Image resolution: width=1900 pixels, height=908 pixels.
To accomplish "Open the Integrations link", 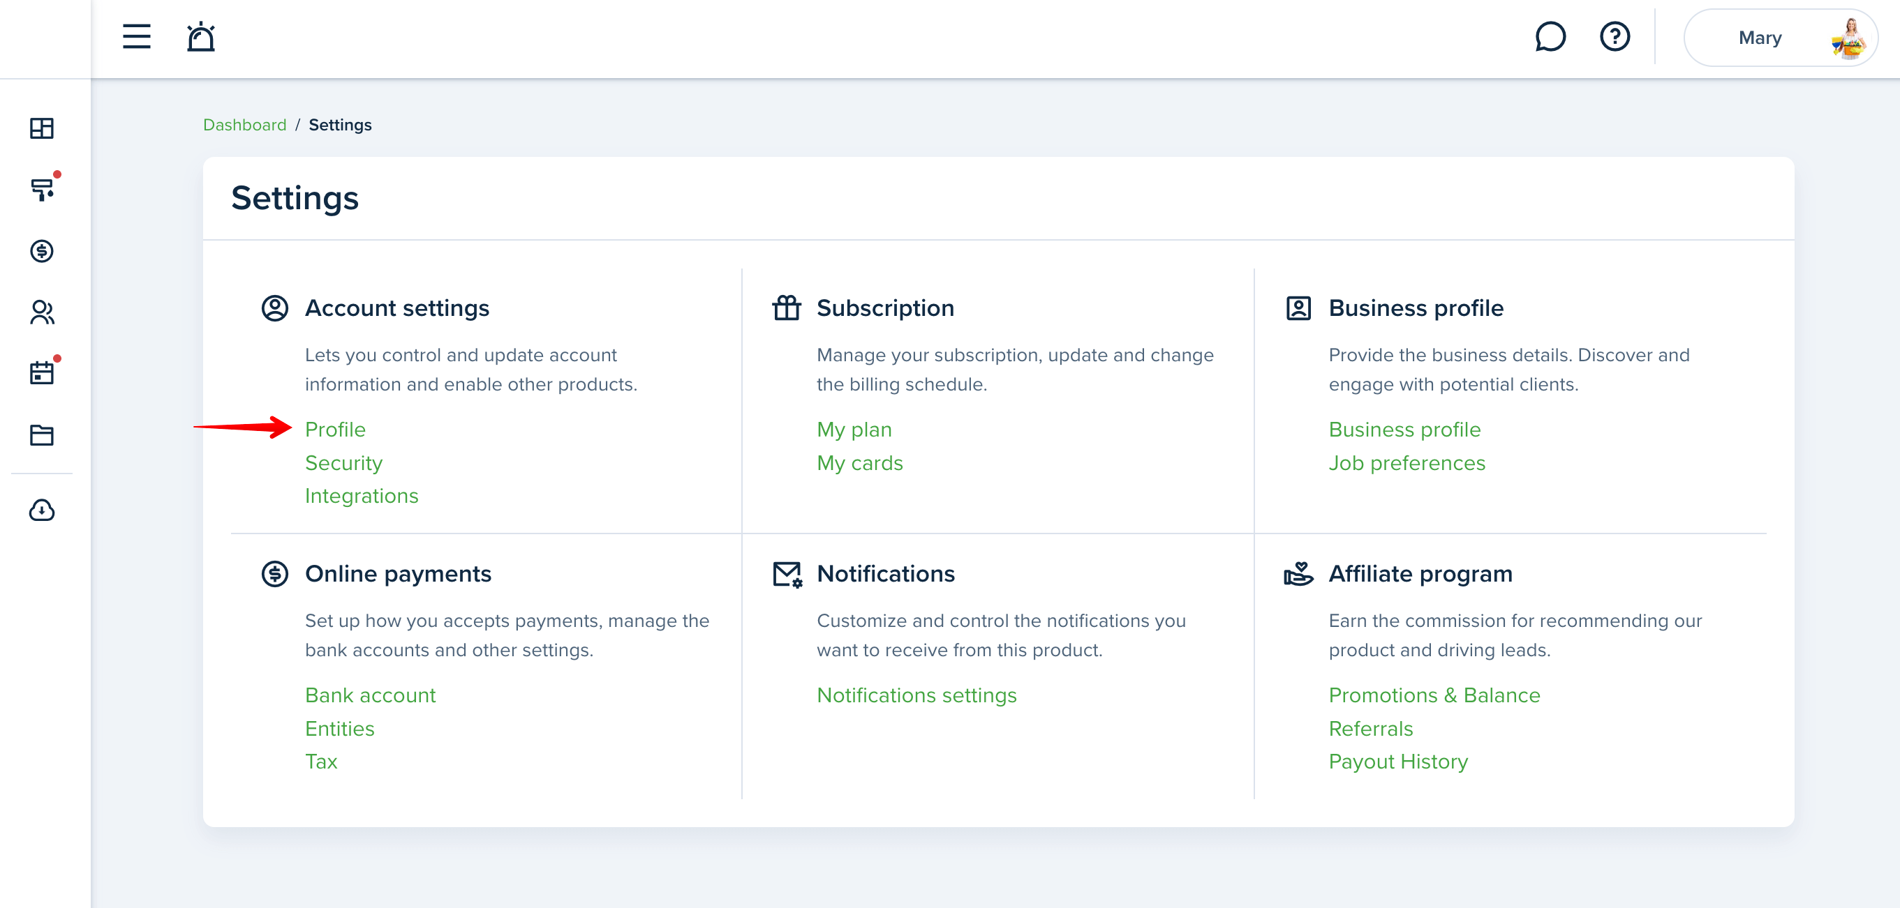I will (x=362, y=497).
